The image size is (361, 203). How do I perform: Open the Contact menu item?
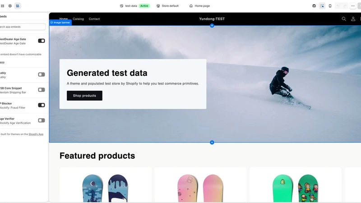(94, 19)
